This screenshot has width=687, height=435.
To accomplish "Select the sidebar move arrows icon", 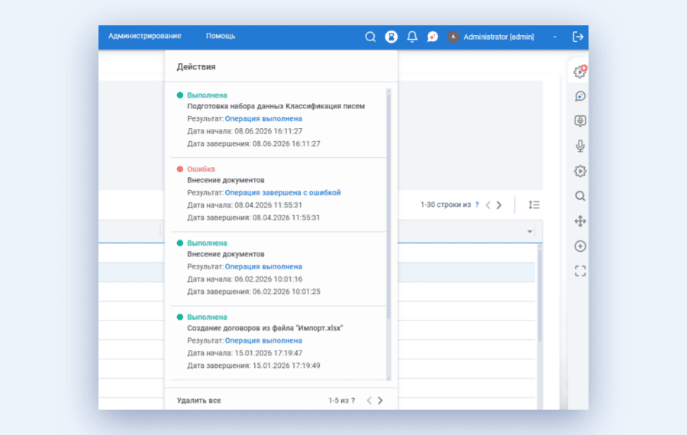I will tap(580, 221).
